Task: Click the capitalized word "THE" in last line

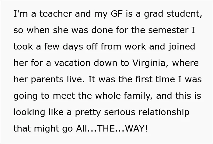Action: 106,129
